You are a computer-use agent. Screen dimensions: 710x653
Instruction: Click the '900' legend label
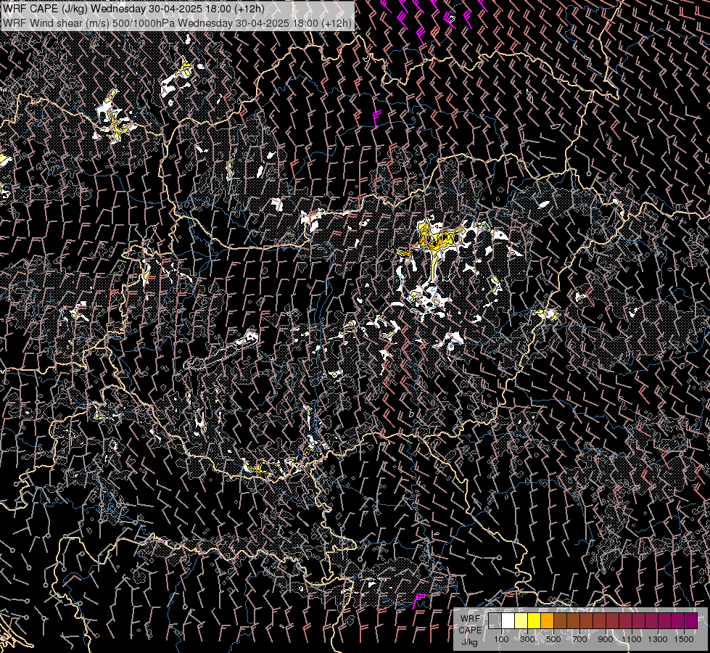pos(606,639)
